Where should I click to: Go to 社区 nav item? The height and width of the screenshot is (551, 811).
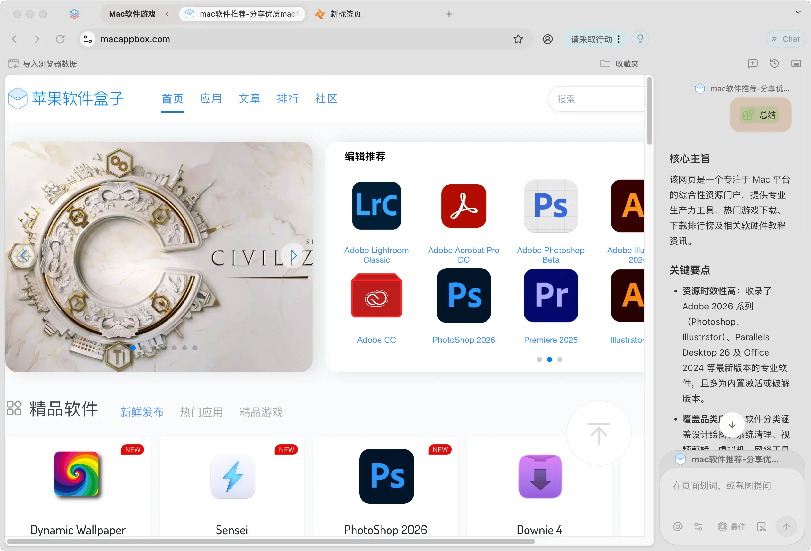[326, 98]
